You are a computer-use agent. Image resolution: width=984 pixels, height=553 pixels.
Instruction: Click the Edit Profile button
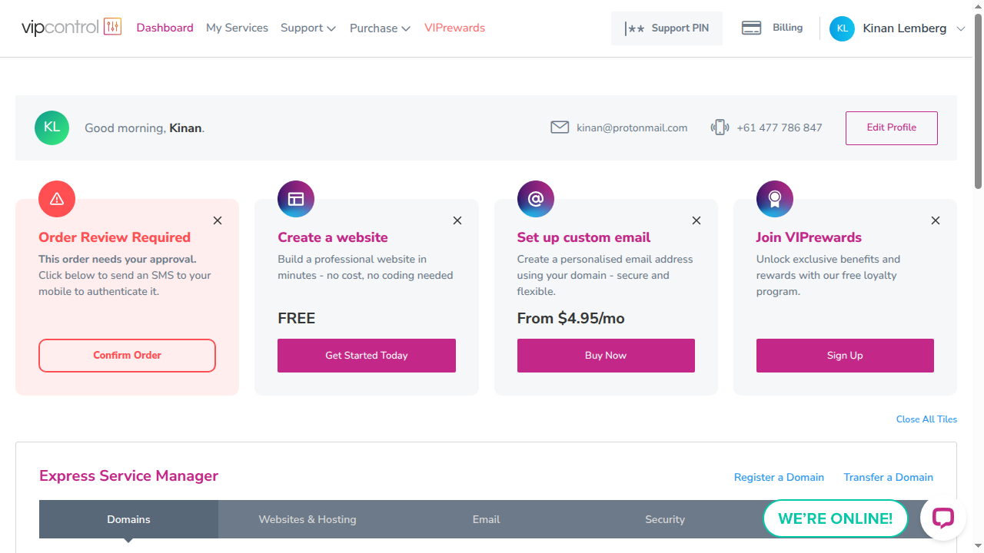[891, 128]
